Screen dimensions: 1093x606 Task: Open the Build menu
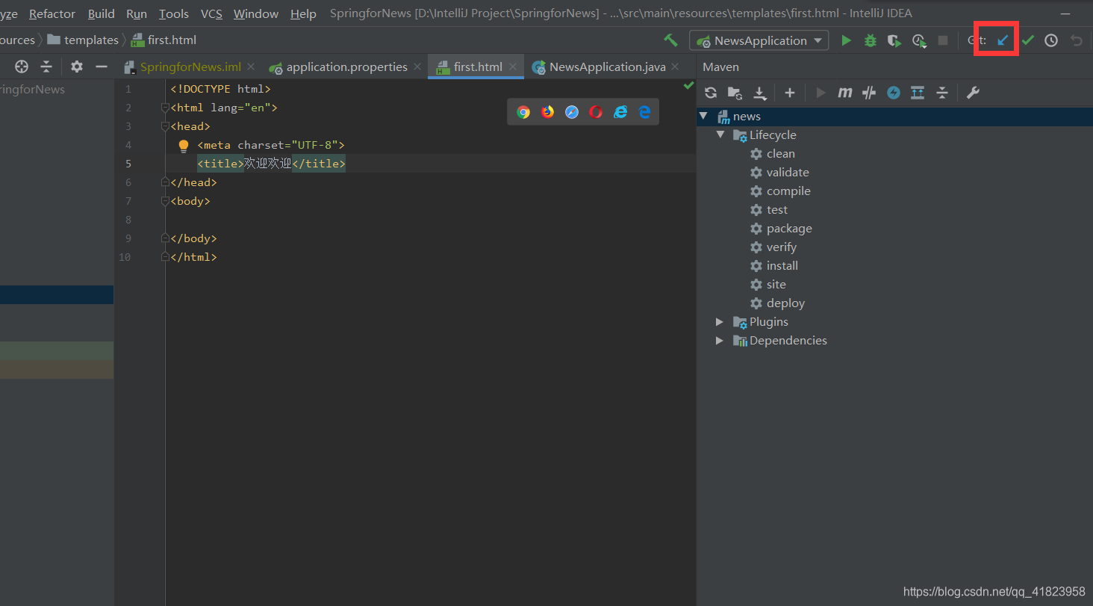[x=102, y=13]
